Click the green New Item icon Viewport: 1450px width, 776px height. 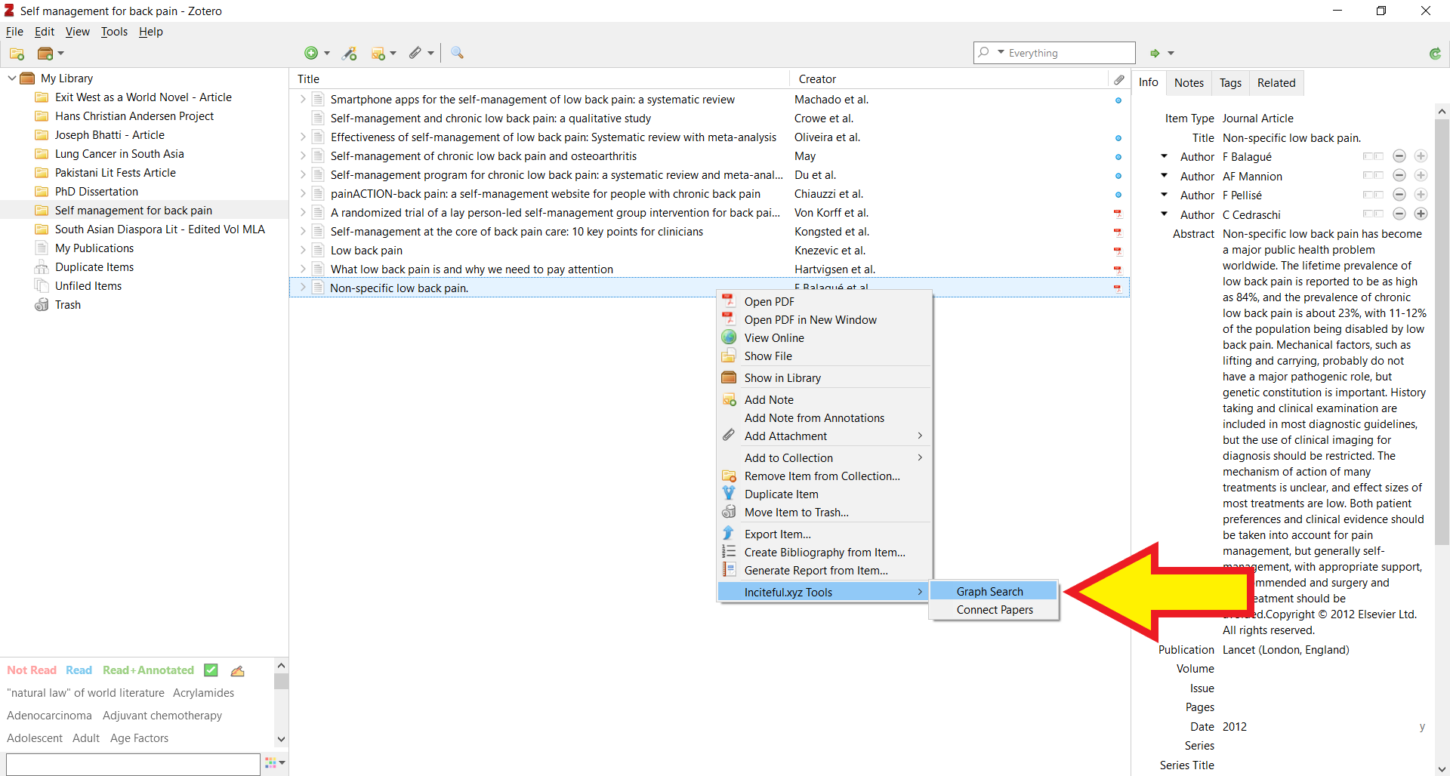[x=311, y=53]
